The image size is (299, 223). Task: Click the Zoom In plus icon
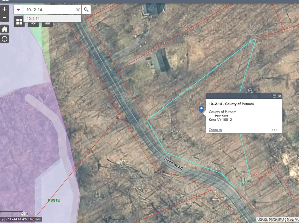pyautogui.click(x=4, y=9)
